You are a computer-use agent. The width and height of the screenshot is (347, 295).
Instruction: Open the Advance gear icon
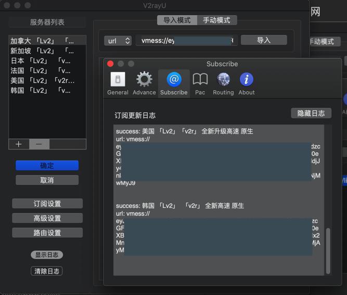coord(144,83)
